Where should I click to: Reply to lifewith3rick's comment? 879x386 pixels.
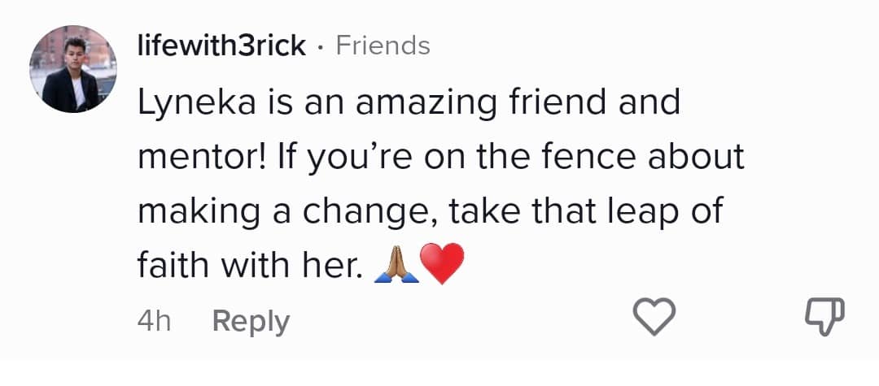tap(250, 322)
